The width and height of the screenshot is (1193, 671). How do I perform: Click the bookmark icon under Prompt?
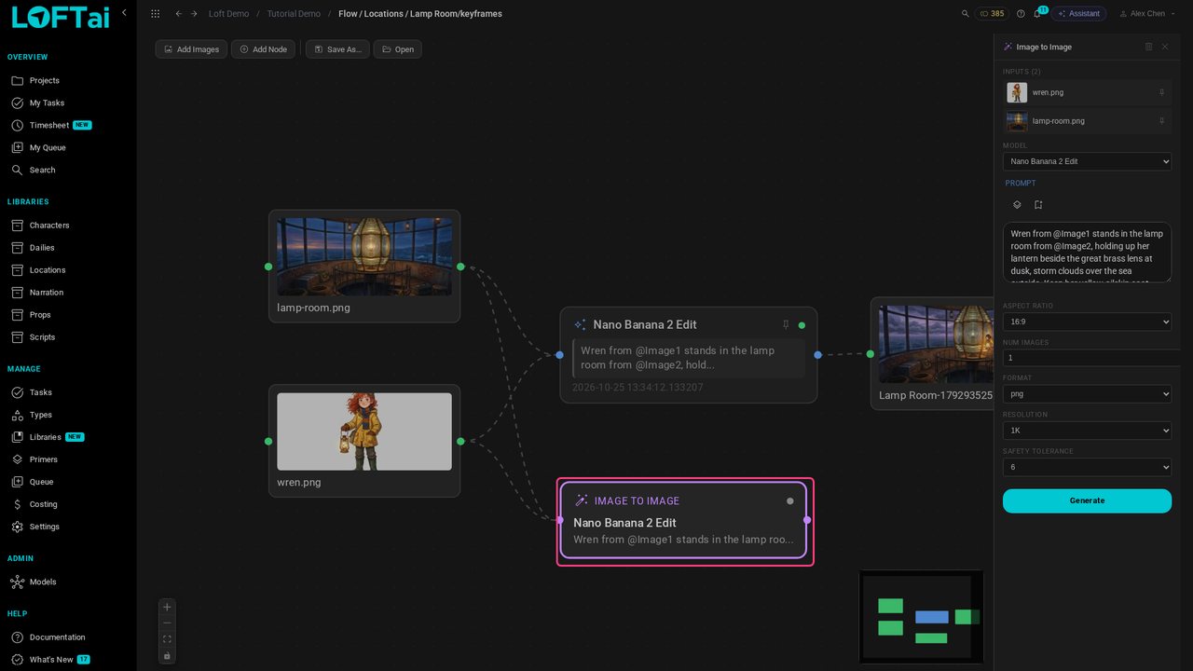(x=1038, y=205)
